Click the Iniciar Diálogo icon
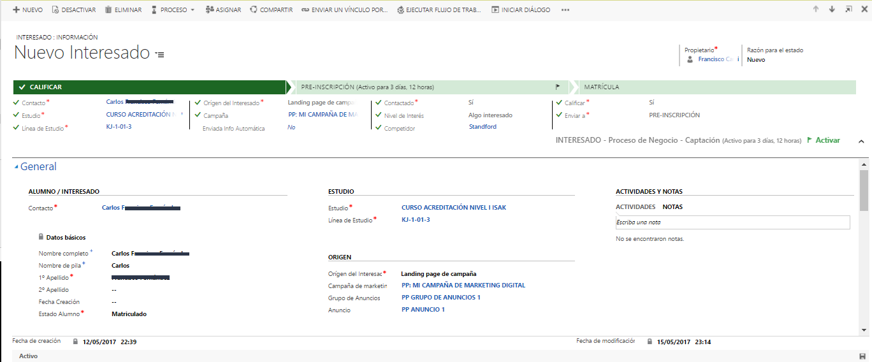 pos(495,10)
